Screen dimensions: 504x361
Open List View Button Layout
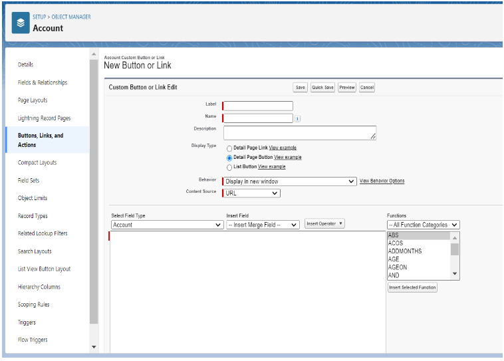coord(44,269)
